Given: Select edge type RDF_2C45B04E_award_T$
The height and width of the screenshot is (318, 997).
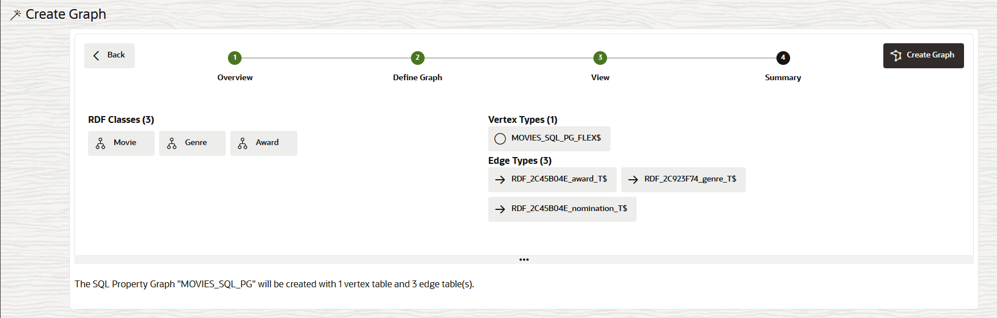Looking at the screenshot, I should click(x=552, y=180).
